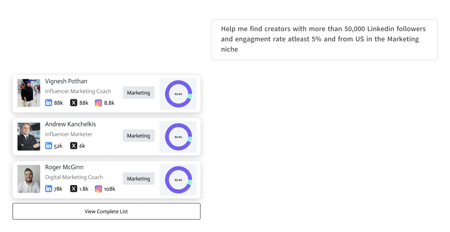Click Marketing tag on Andrew Kanchelkis's card
450x232 pixels.
[138, 136]
